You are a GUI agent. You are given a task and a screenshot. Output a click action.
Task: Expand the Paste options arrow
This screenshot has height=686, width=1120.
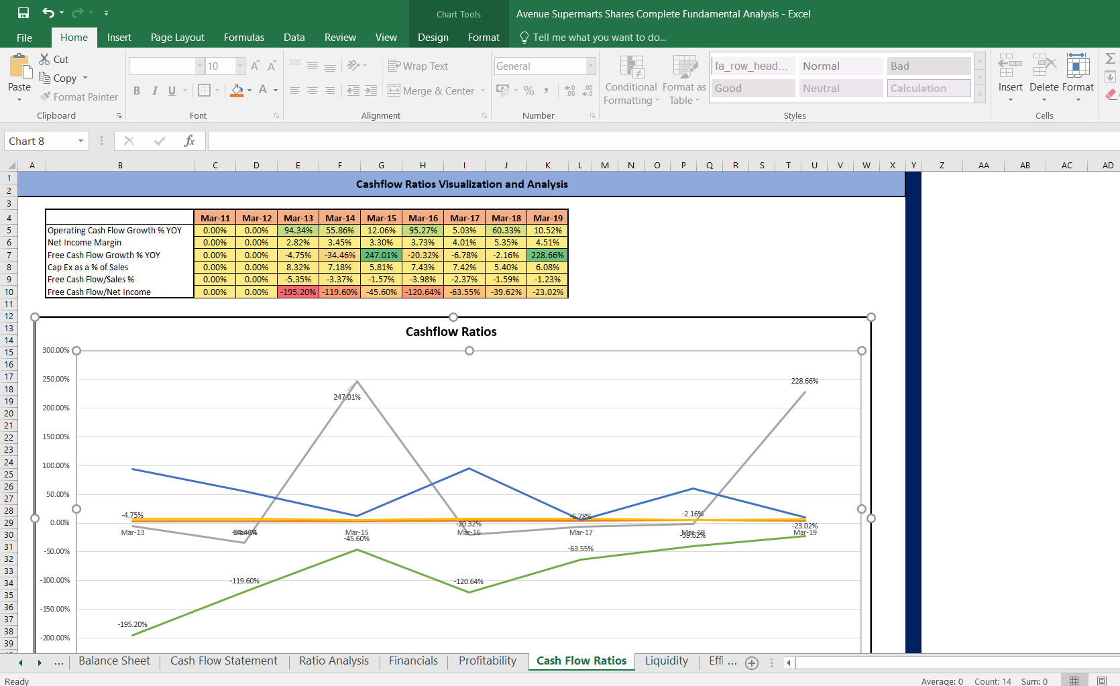coord(19,100)
